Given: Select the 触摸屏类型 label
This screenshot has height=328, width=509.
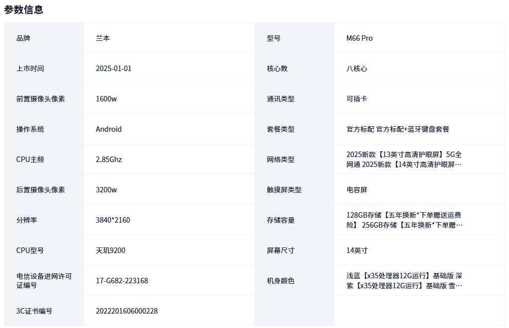Looking at the screenshot, I should [284, 190].
